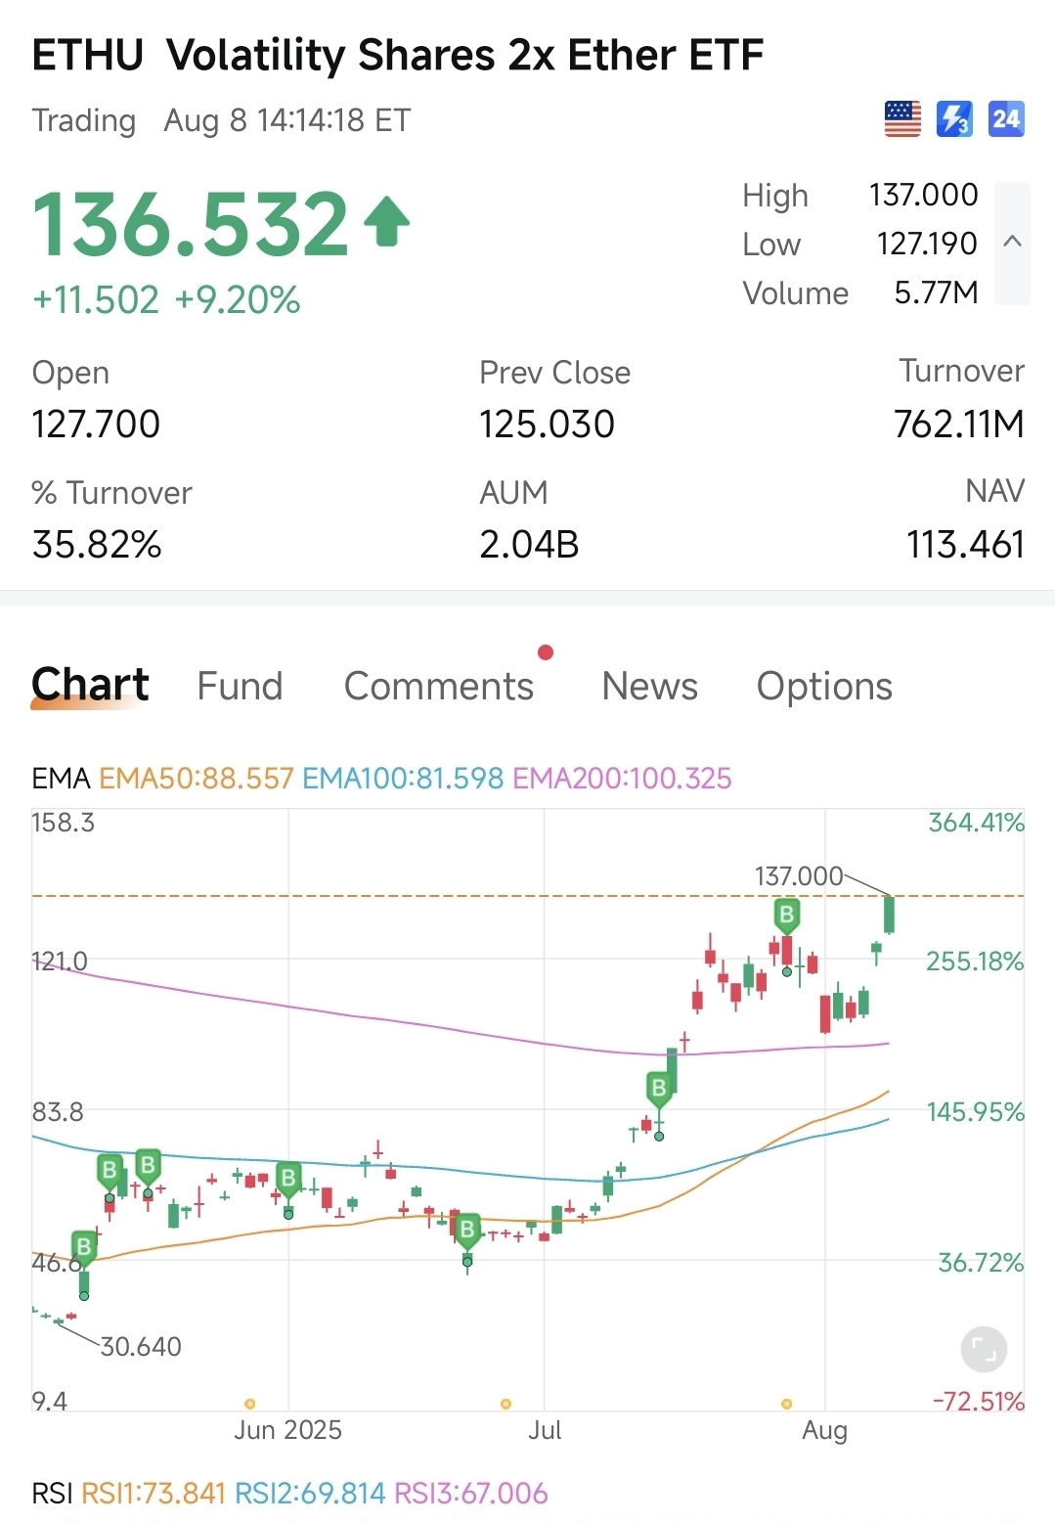The image size is (1055, 1523).
Task: Tap the B buy marker near 30.640 low
Action: [x=84, y=1247]
